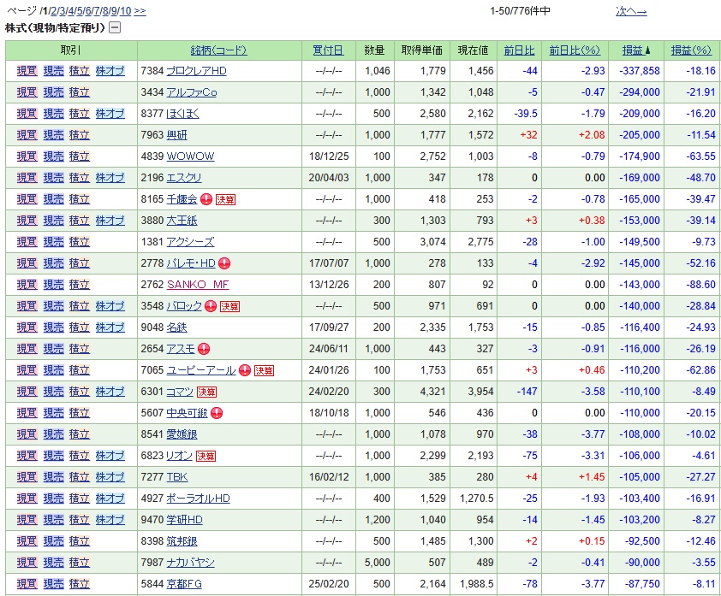Click the red alert icon beside 千趣会
Image resolution: width=721 pixels, height=596 pixels.
coord(206,199)
